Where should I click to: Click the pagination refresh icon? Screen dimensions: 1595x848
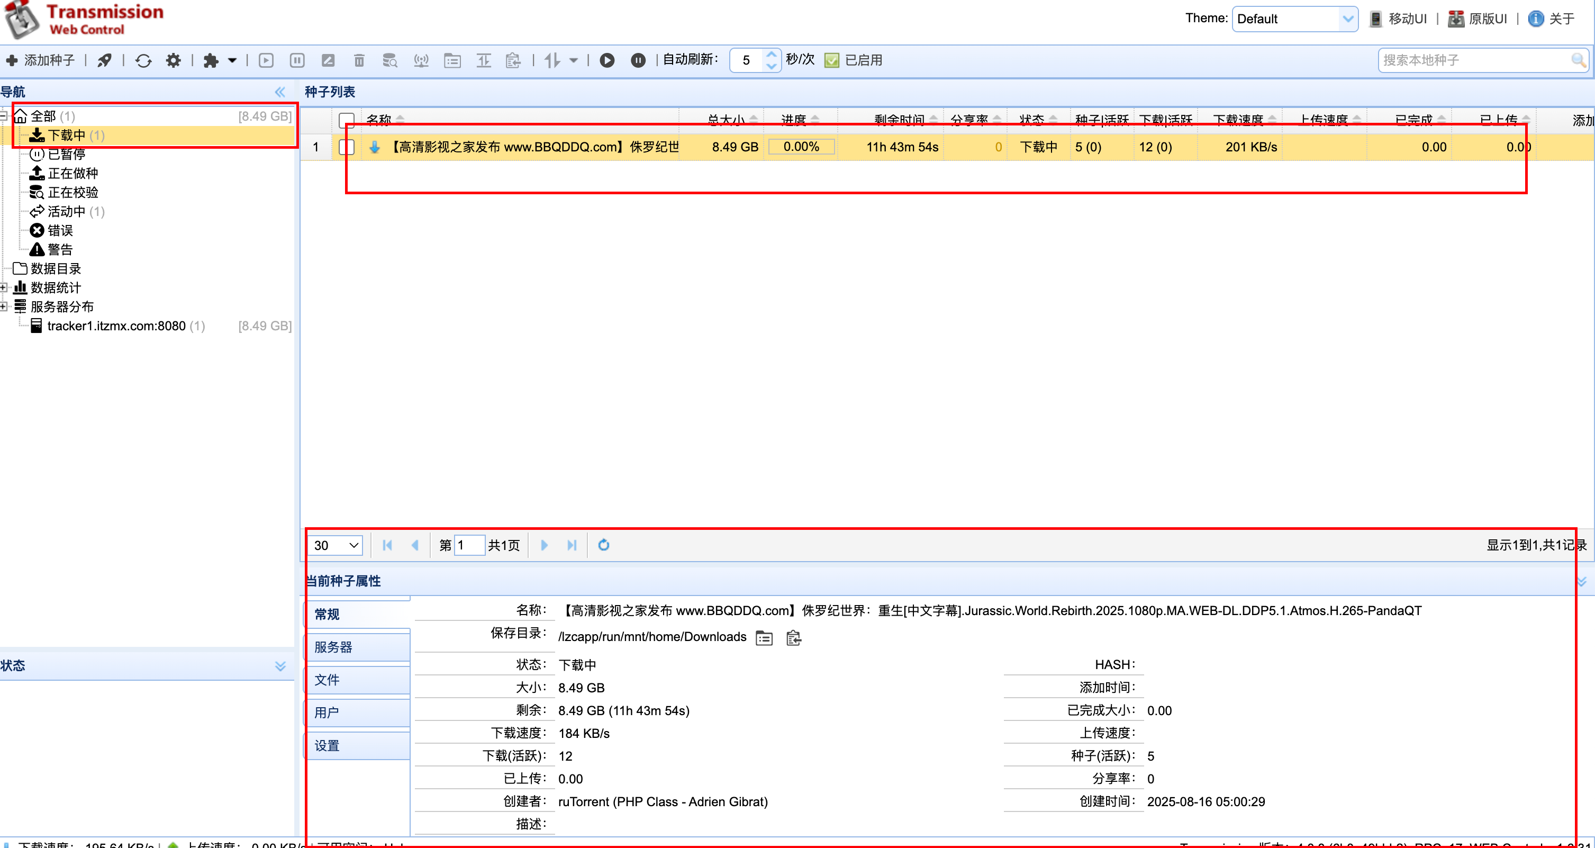[604, 546]
